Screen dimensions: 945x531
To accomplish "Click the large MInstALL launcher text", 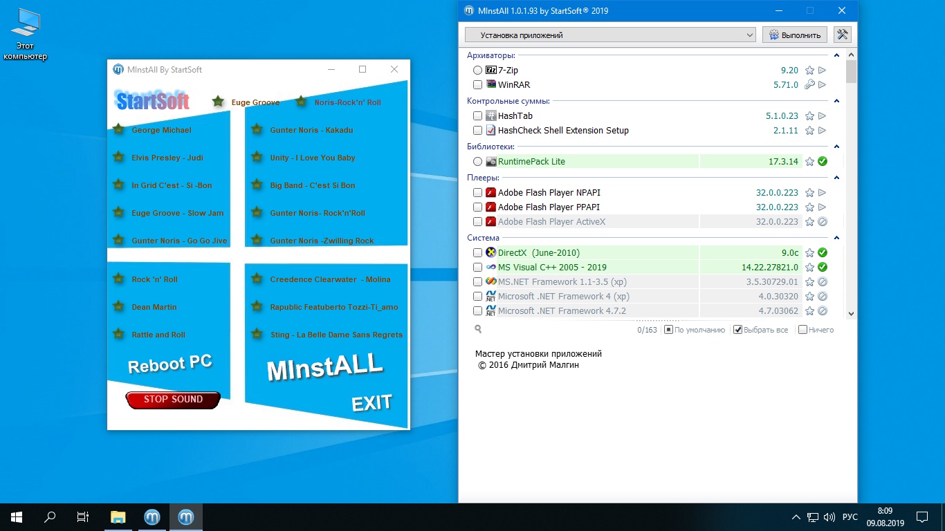I will click(x=324, y=366).
